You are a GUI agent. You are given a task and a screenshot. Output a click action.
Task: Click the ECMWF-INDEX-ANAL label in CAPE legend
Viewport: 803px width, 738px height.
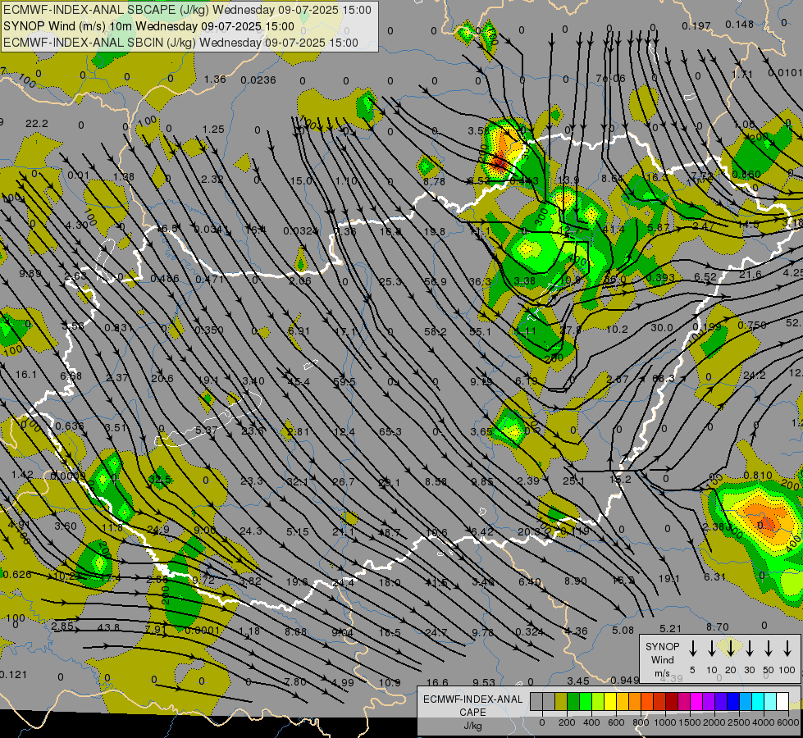pos(472,699)
